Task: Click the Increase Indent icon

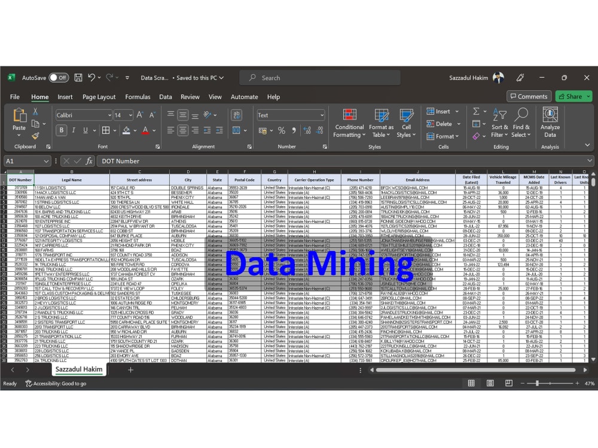Action: coord(219,131)
